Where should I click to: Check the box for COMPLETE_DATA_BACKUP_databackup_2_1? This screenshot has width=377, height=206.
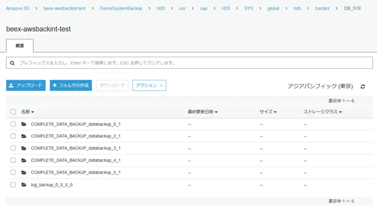tap(13, 136)
